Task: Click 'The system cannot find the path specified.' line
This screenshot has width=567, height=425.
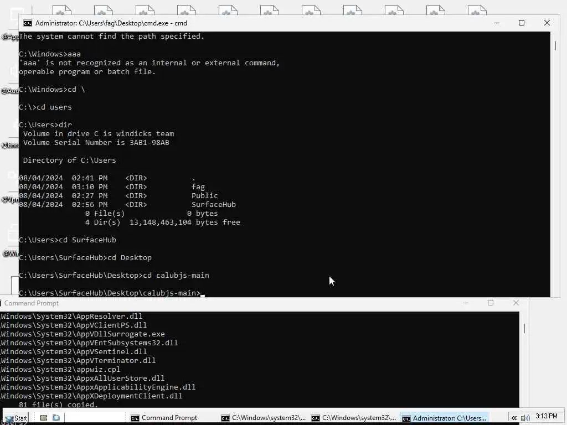Action: click(x=112, y=36)
